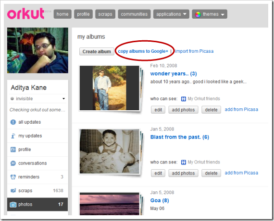The image size is (274, 221).
Task: Click the orkut logo
Action: (x=25, y=13)
